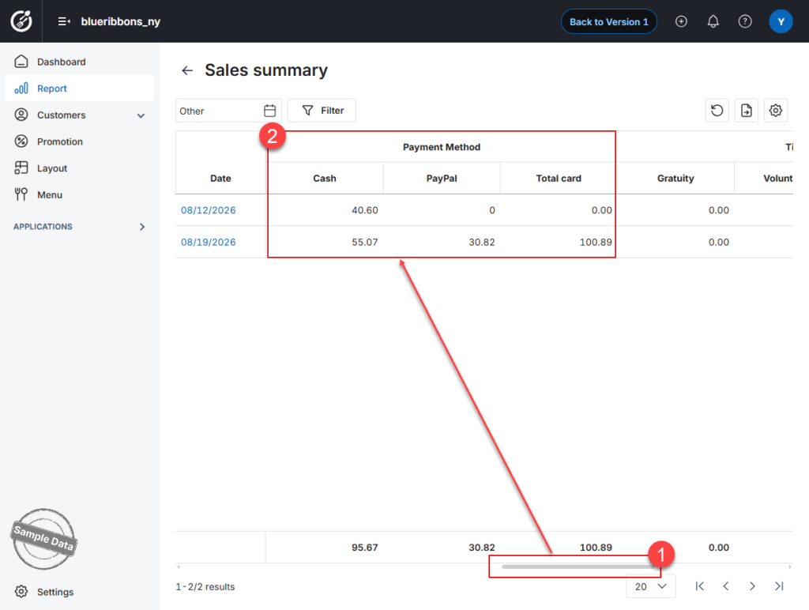Click the Date column header
Image resolution: width=809 pixels, height=610 pixels.
(220, 178)
